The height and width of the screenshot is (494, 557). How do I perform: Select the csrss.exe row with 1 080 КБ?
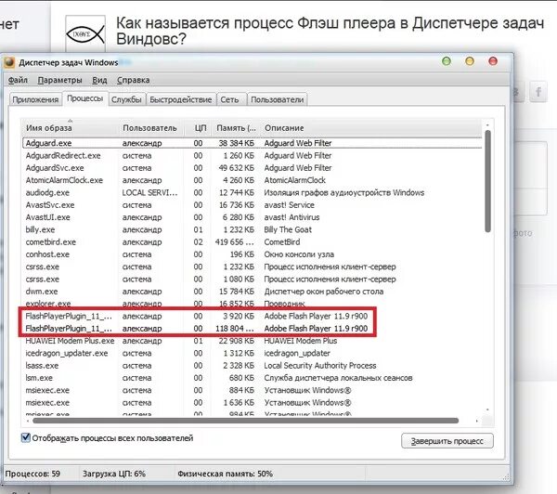tap(253, 279)
